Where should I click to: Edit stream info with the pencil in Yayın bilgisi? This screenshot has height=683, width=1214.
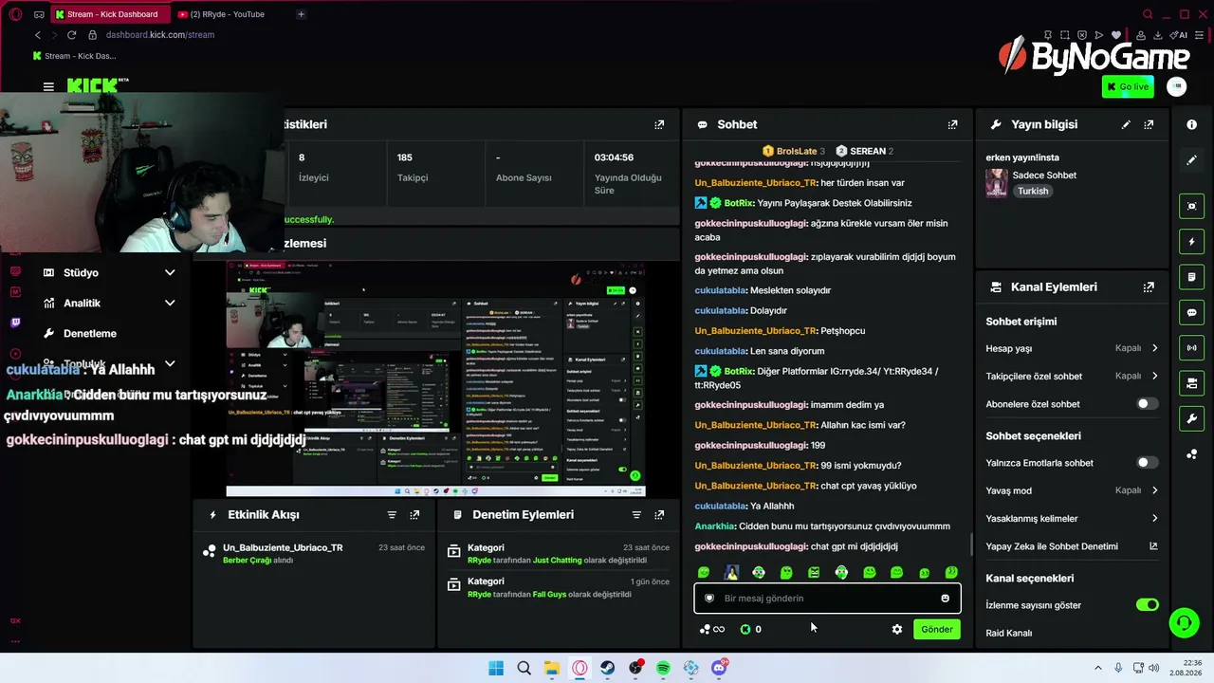(x=1126, y=124)
